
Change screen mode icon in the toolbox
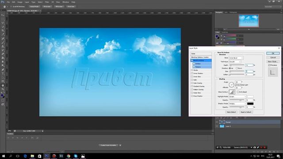click(3, 104)
